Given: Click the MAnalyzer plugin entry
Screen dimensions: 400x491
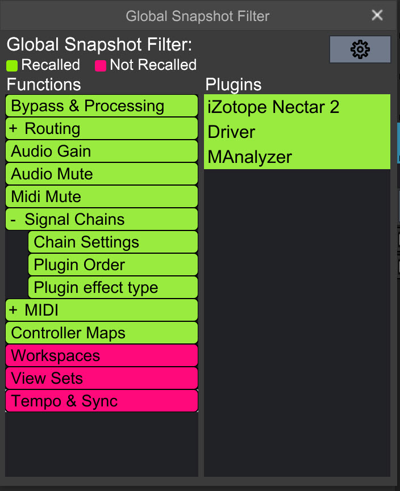Looking at the screenshot, I should pos(297,157).
